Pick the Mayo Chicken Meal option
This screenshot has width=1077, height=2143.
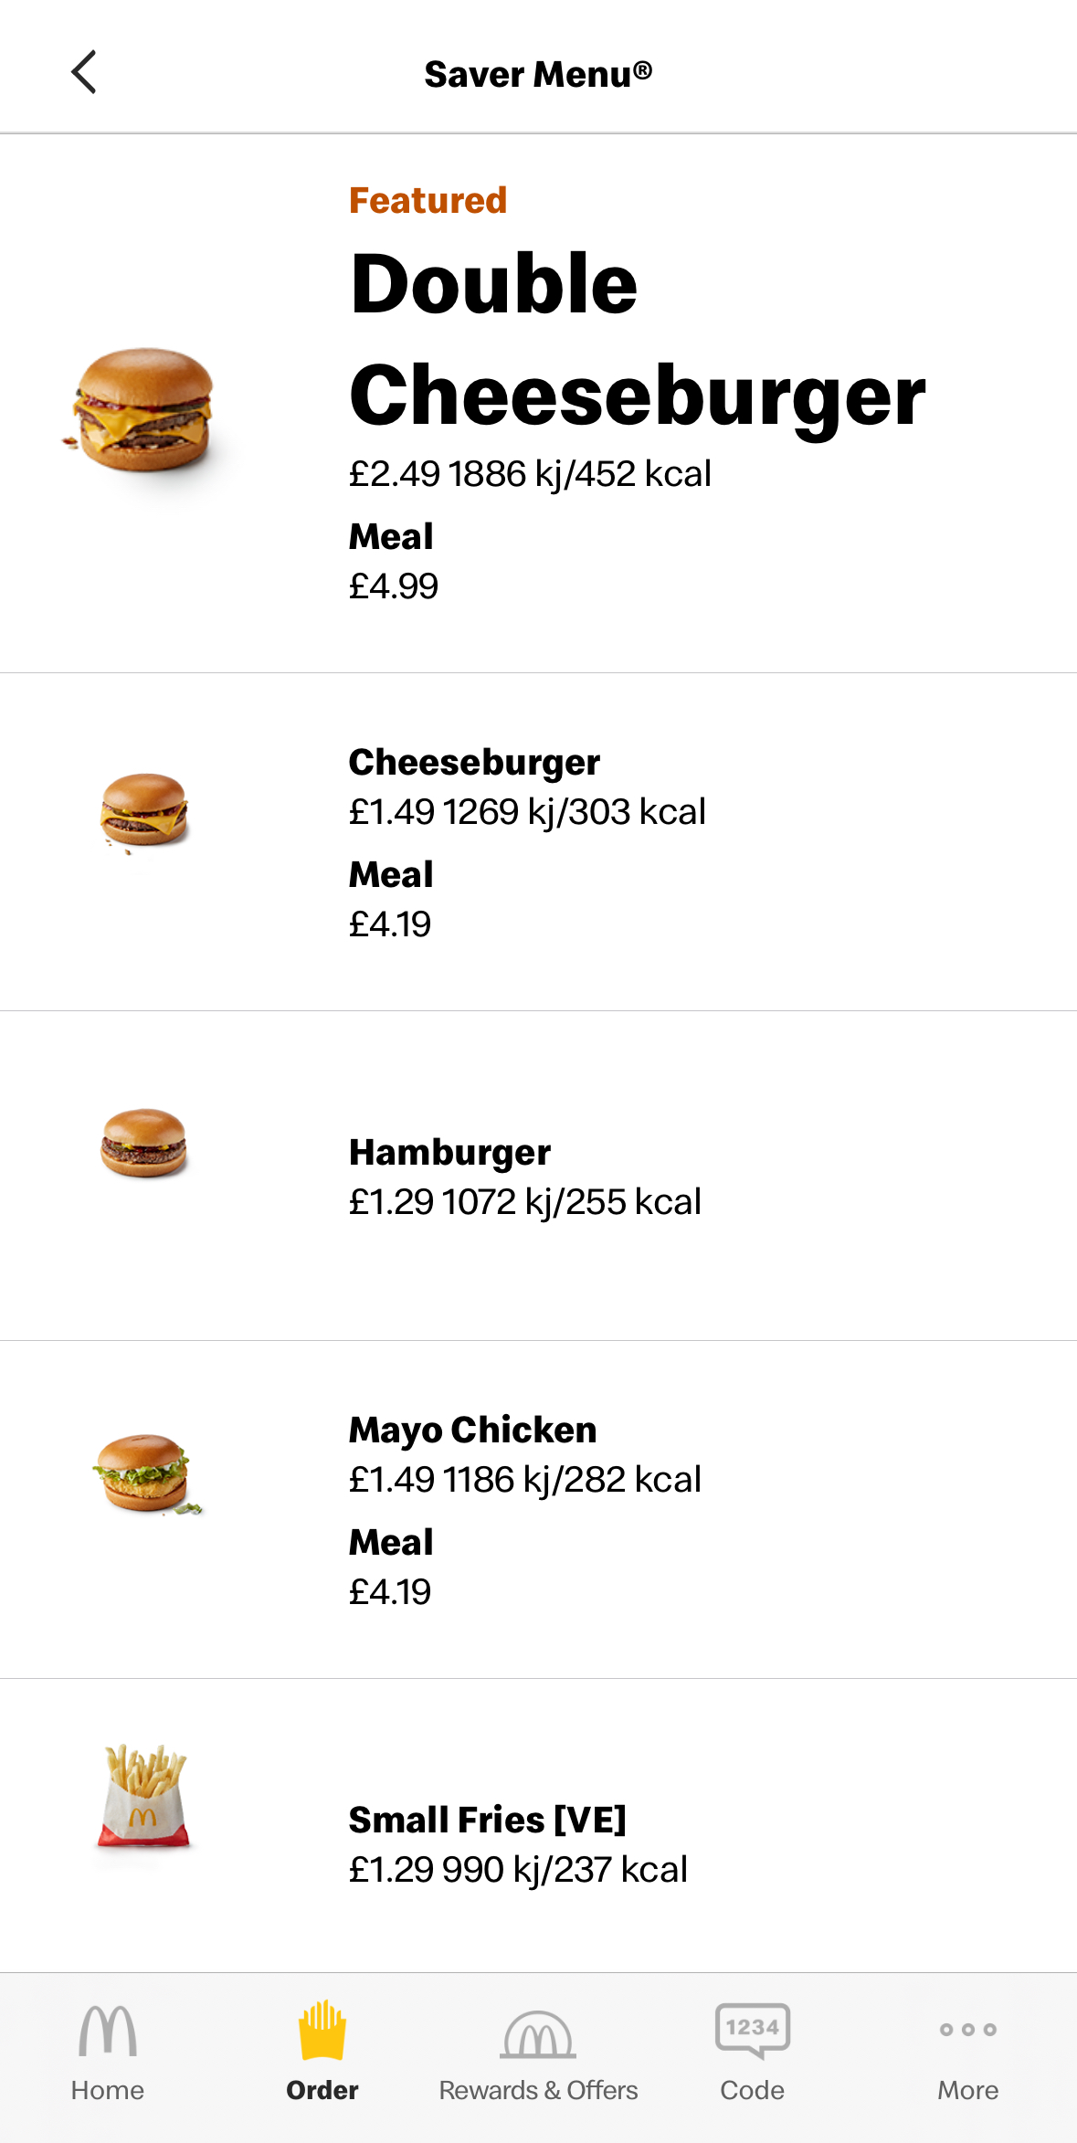pyautogui.click(x=391, y=1568)
